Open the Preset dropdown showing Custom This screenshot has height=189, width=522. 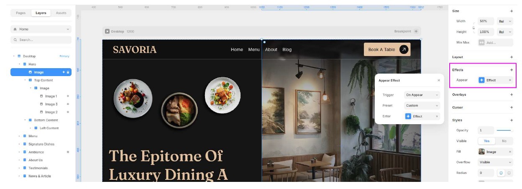pos(422,106)
